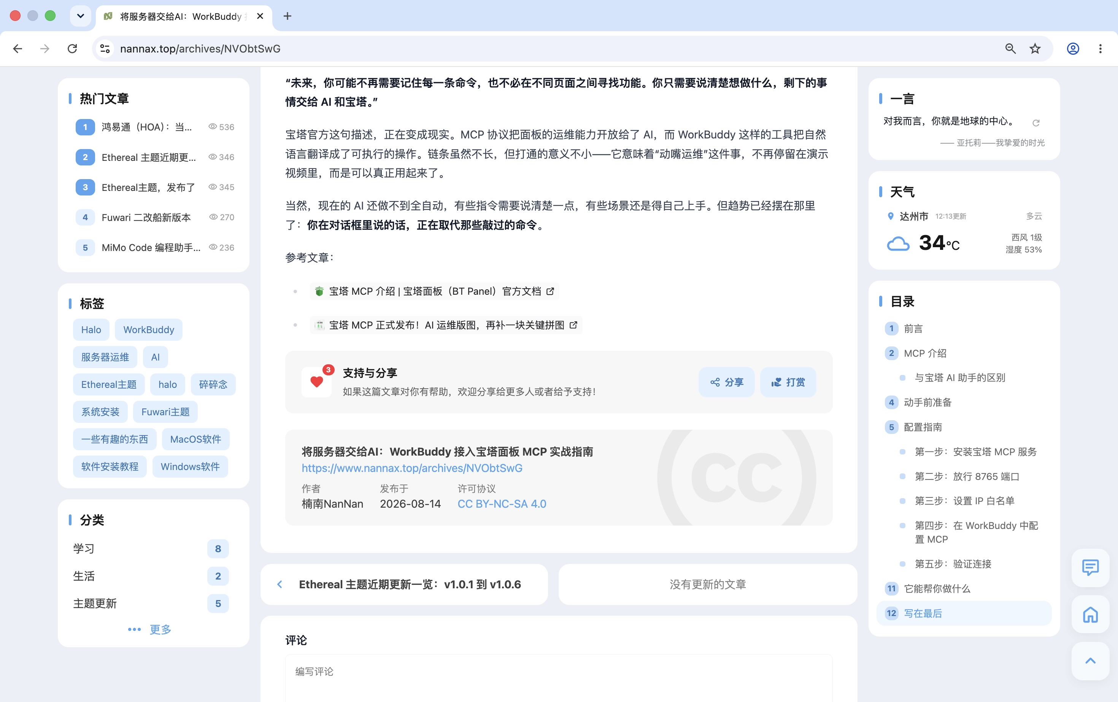This screenshot has height=702, width=1118.
Task: Click the 达州市 weather location
Action: [913, 216]
